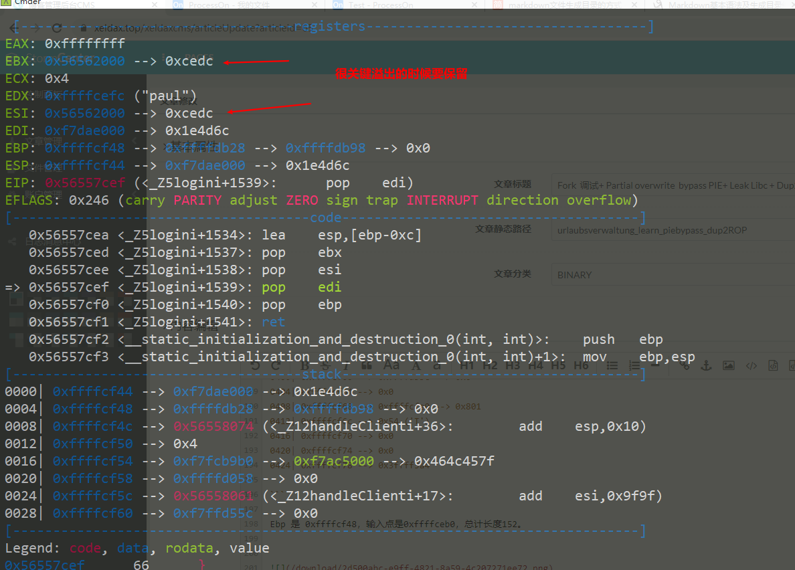This screenshot has width=795, height=570.
Task: Click return address 0x56558074 on the stack
Action: click(x=213, y=426)
